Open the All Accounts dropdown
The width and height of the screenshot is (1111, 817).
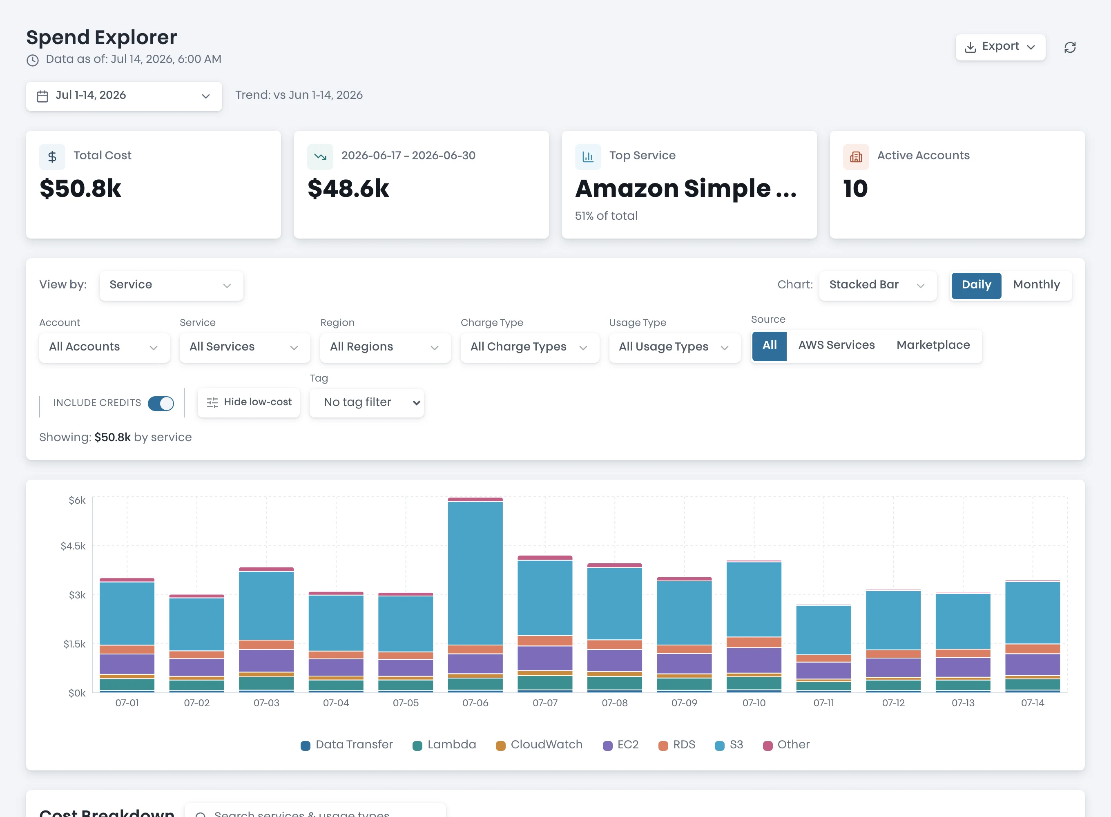[104, 347]
